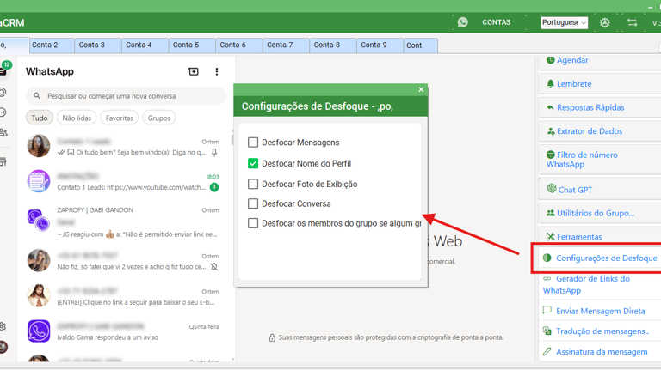
Task: Close the Configurações de Desfoque dialog
Action: coord(421,89)
